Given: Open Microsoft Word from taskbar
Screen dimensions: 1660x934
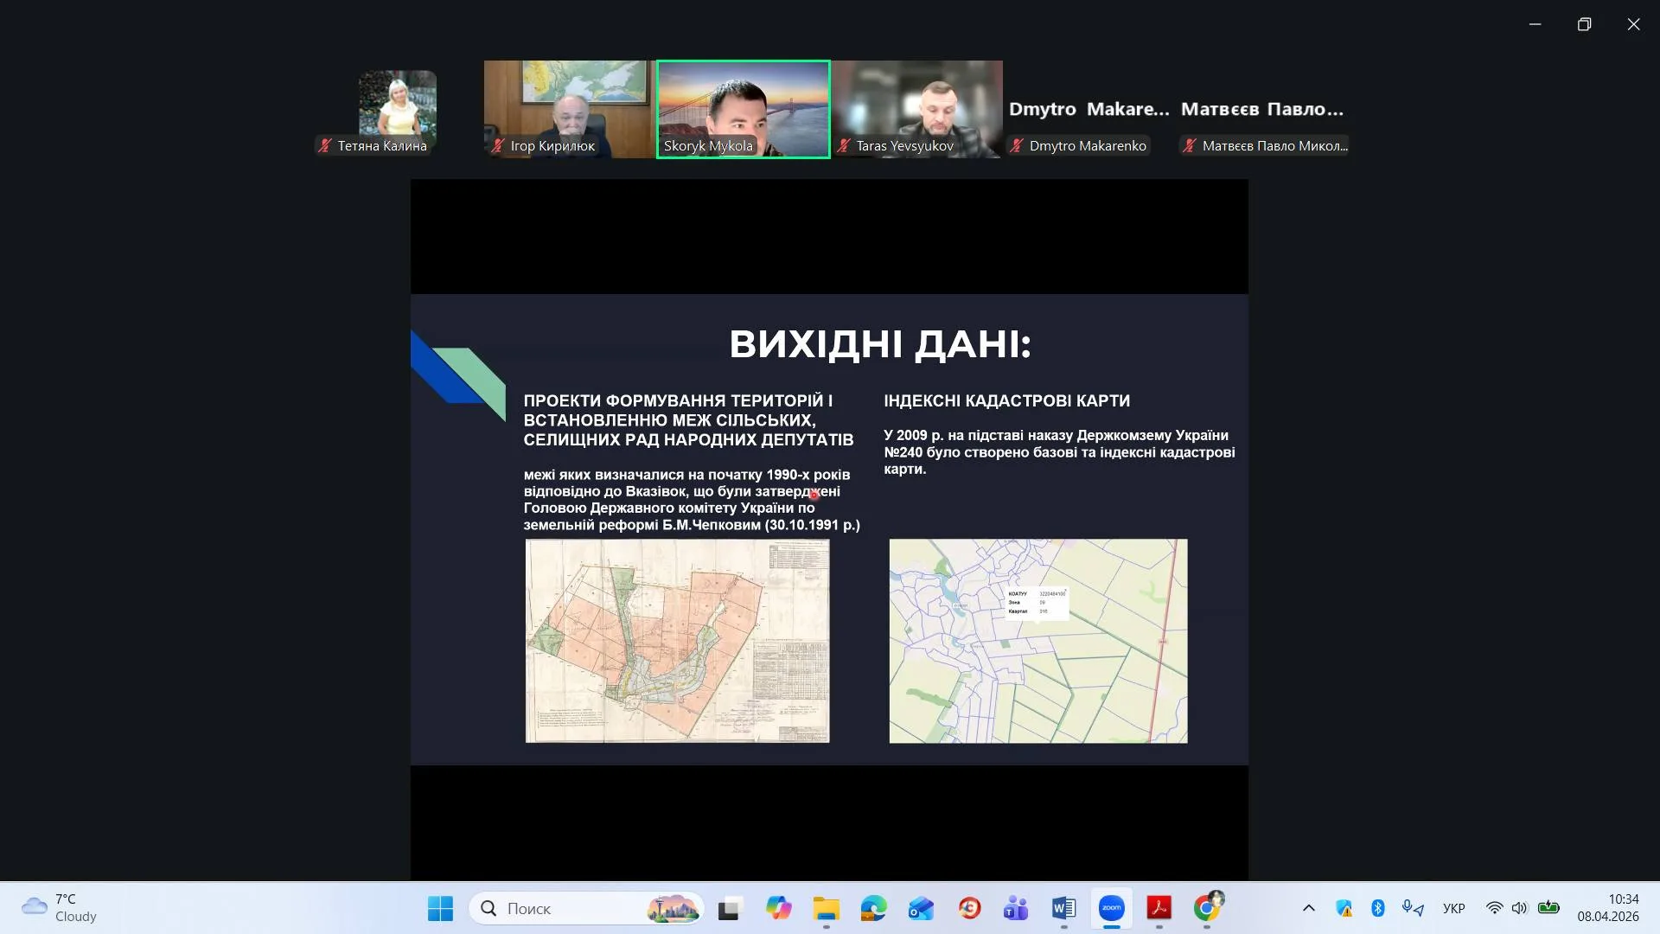Looking at the screenshot, I should click(1063, 908).
